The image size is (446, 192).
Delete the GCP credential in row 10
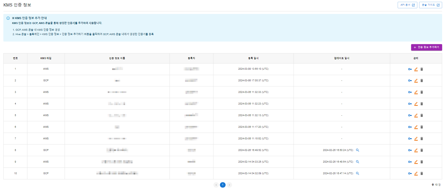pos(422,173)
